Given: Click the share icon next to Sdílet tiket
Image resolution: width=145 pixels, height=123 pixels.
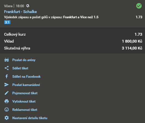Looking at the screenshot, I should click(7, 68).
